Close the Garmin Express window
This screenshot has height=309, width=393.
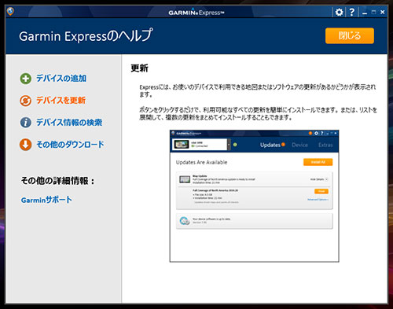coord(383,12)
